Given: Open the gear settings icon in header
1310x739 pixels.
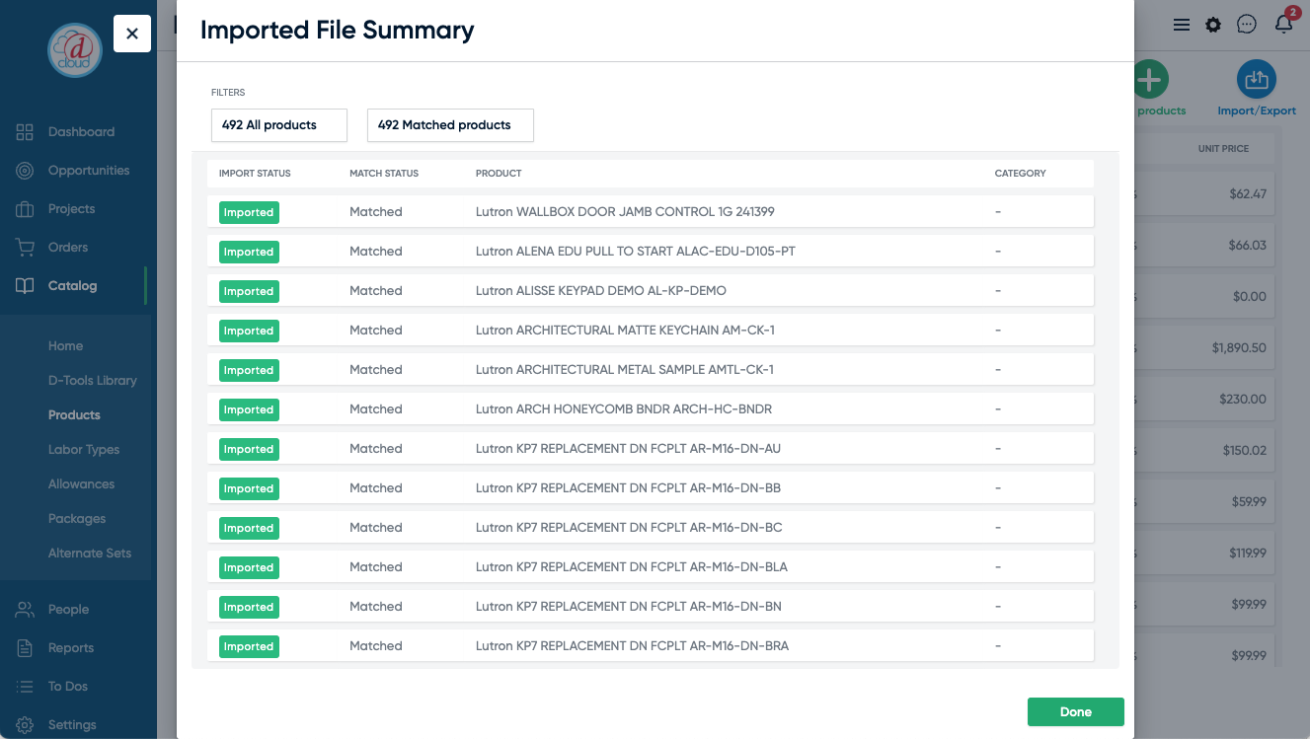Looking at the screenshot, I should tap(1213, 25).
